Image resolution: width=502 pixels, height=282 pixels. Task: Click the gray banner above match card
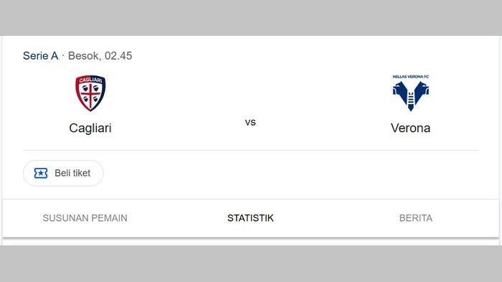click(251, 18)
